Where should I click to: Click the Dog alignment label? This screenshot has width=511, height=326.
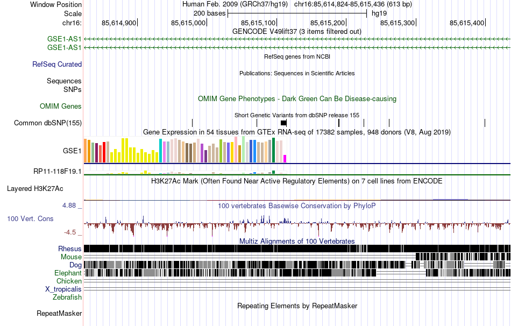[x=75, y=265]
